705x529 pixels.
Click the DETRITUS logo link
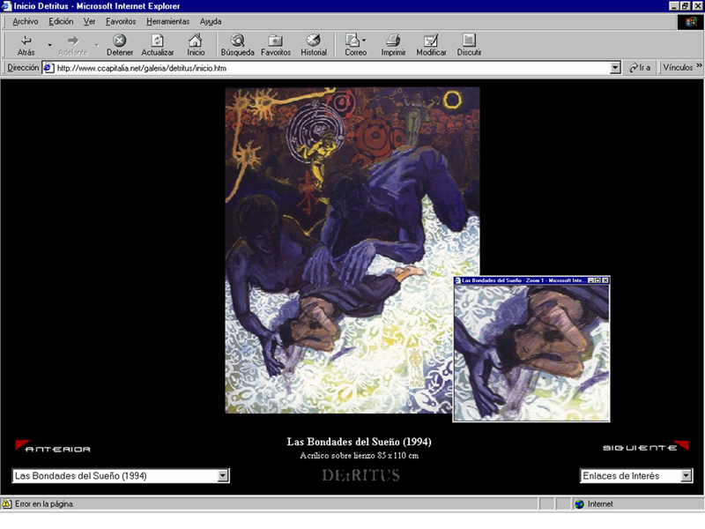360,475
